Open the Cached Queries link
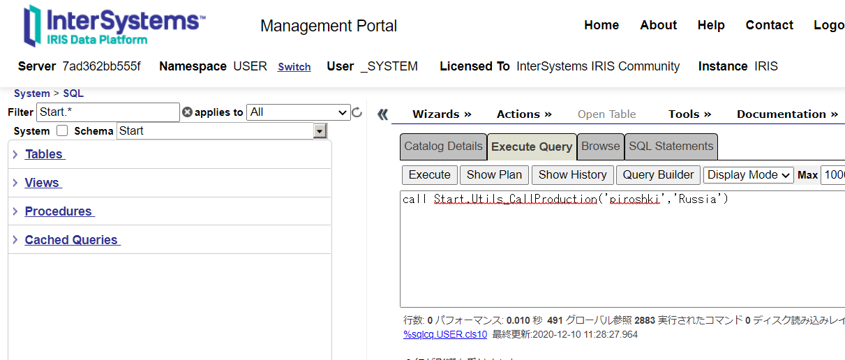Viewport: 845px width, 360px height. click(72, 240)
